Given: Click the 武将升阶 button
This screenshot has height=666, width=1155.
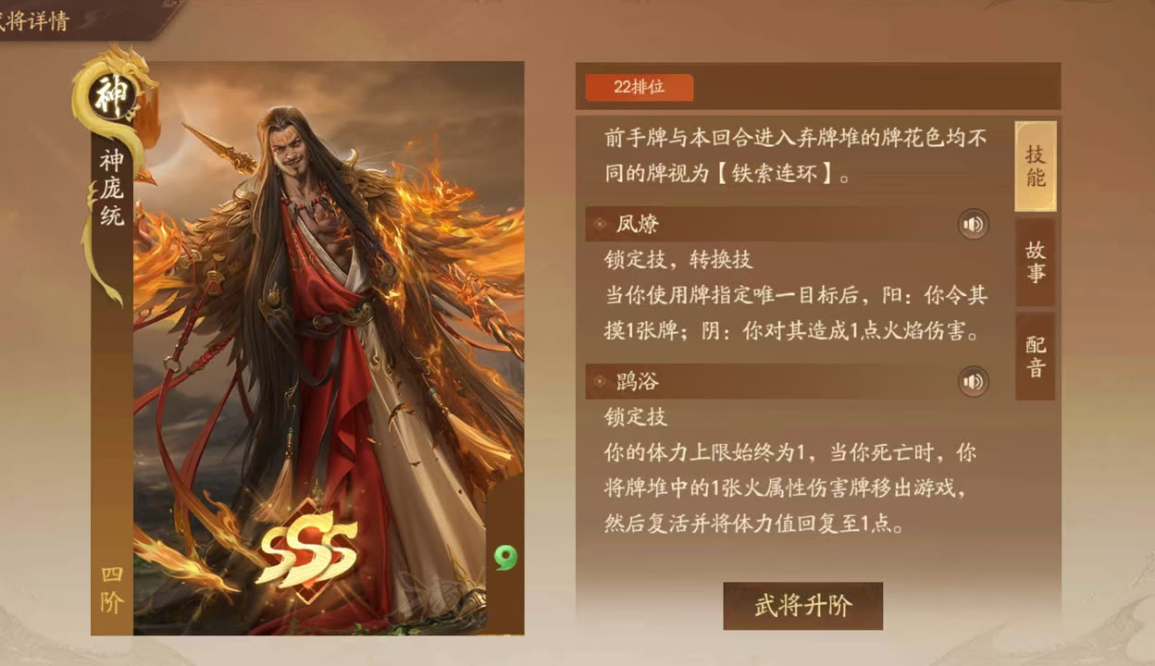Looking at the screenshot, I should click(x=802, y=606).
